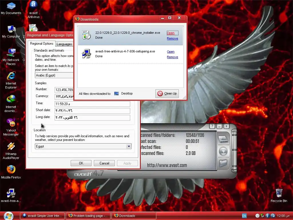Open My Documents desktop icon
Viewport: 293px width, 220px height.
coord(11,8)
